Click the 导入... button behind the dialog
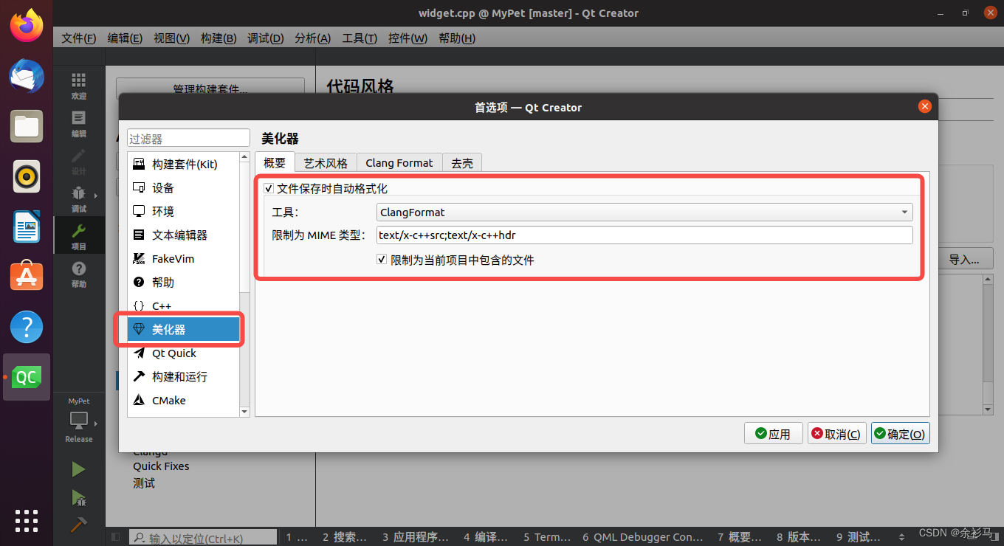1004x546 pixels. click(x=966, y=259)
